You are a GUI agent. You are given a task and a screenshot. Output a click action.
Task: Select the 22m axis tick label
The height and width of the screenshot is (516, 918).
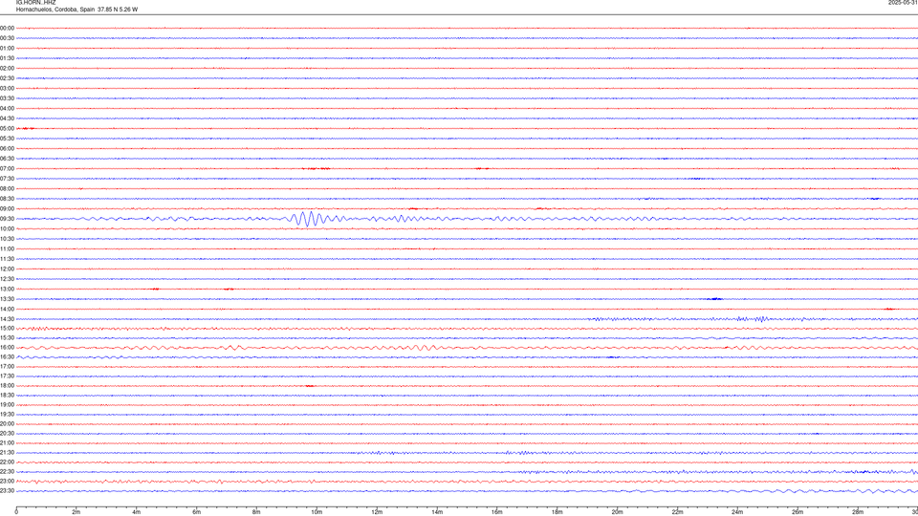[x=677, y=512]
